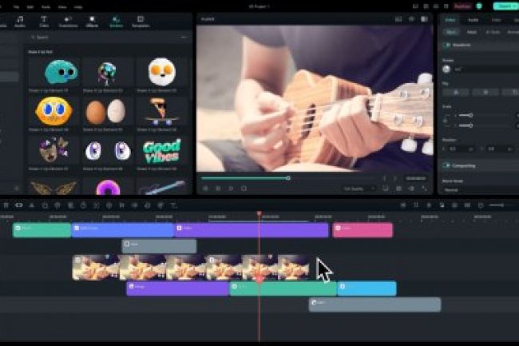Click the red timeline playhead marker
519x346 pixels.
(259, 214)
